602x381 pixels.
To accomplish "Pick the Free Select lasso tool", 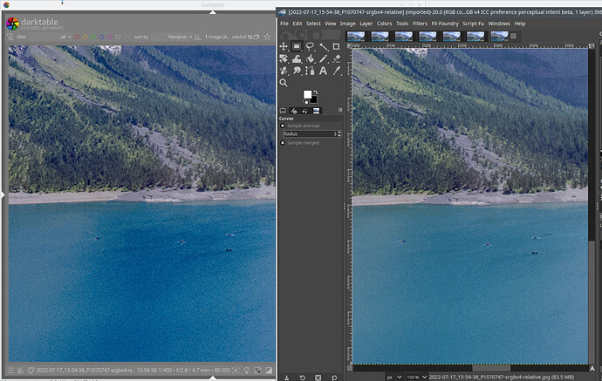I will (x=310, y=46).
